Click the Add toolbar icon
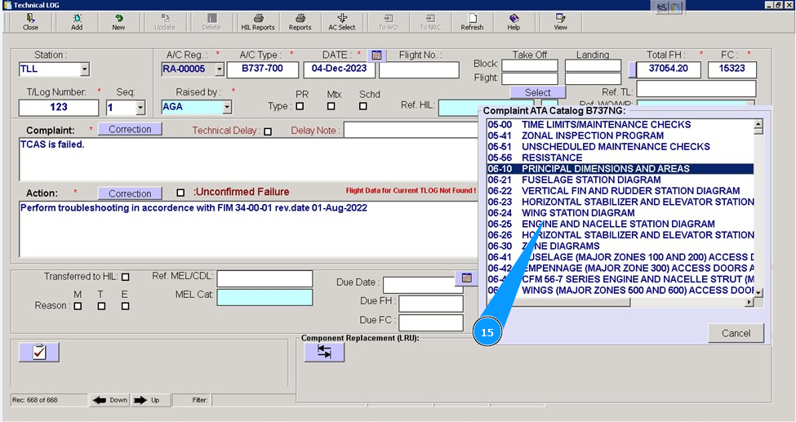The height and width of the screenshot is (422, 796). (x=77, y=22)
